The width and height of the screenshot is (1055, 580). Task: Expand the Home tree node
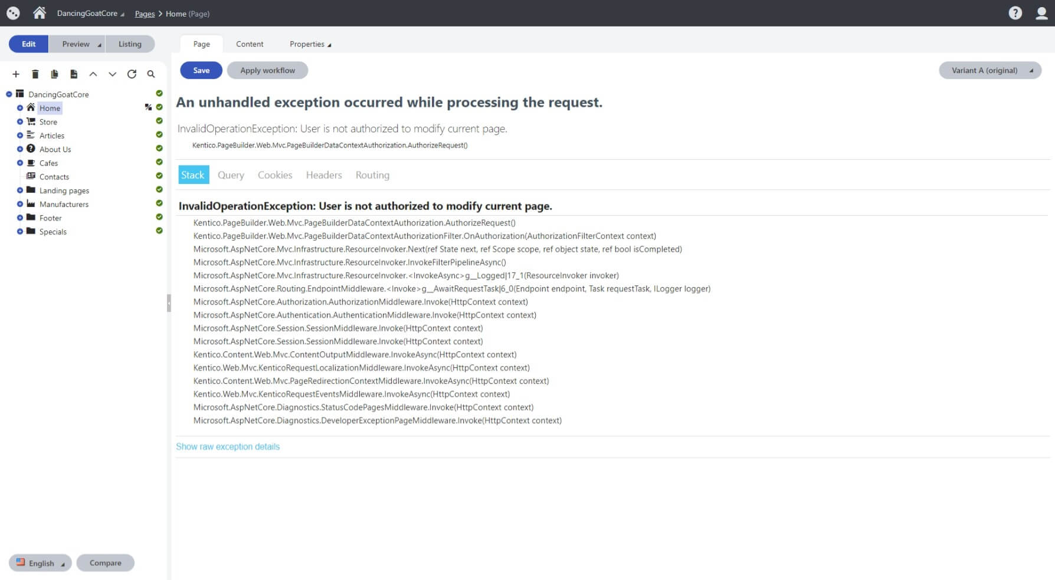20,108
